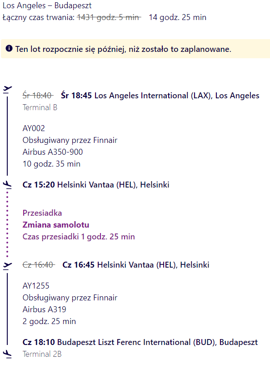Click the takeoff plane icon beside the LAX departure

[7, 90]
